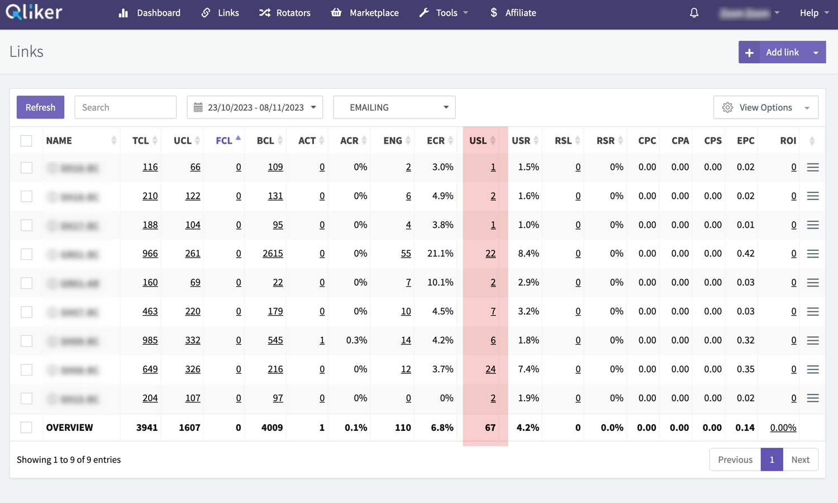Open the Affiliate page
Image resolution: width=838 pixels, height=503 pixels.
[x=513, y=12]
